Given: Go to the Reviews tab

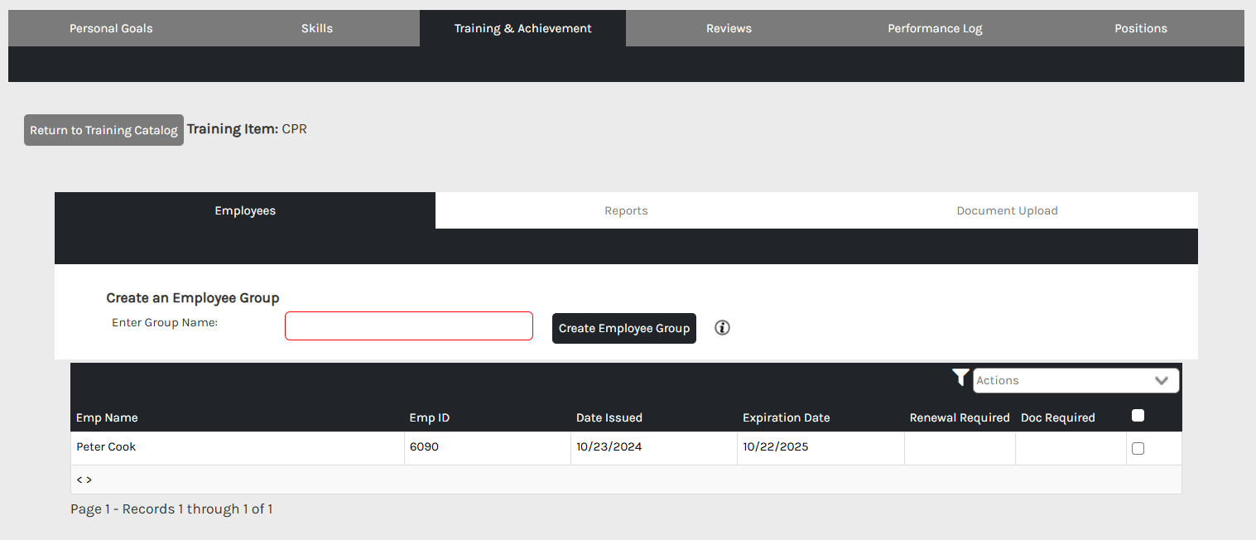Looking at the screenshot, I should [729, 28].
